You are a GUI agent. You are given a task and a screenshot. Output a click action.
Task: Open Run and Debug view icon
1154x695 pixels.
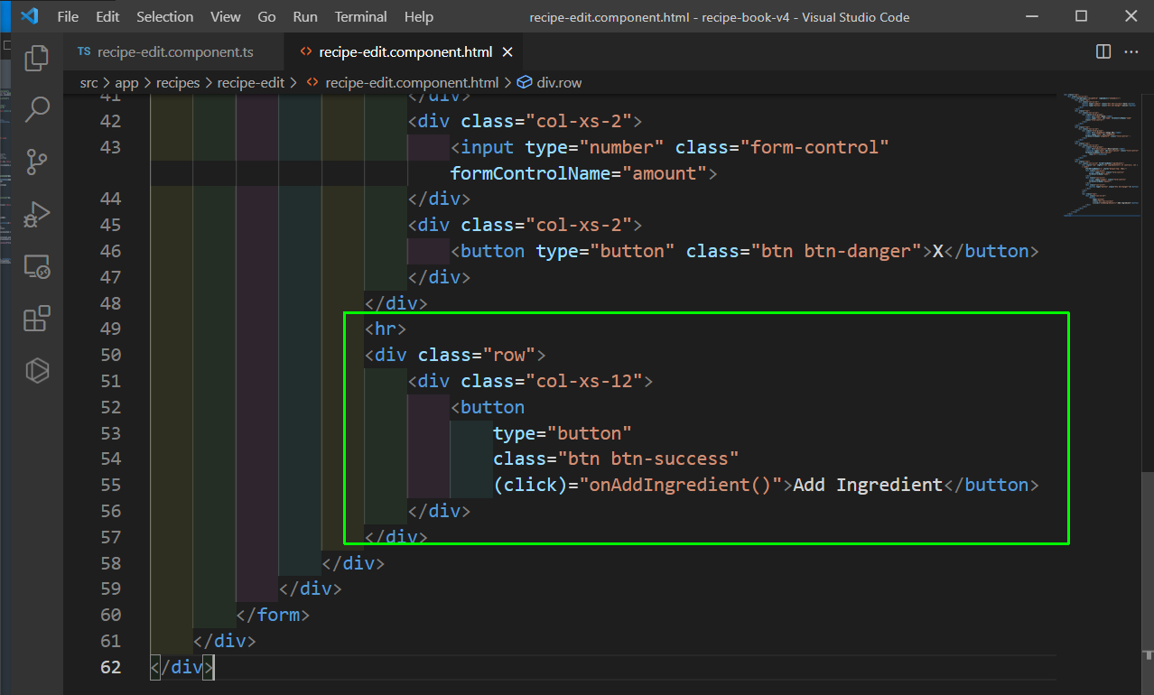pyautogui.click(x=37, y=214)
